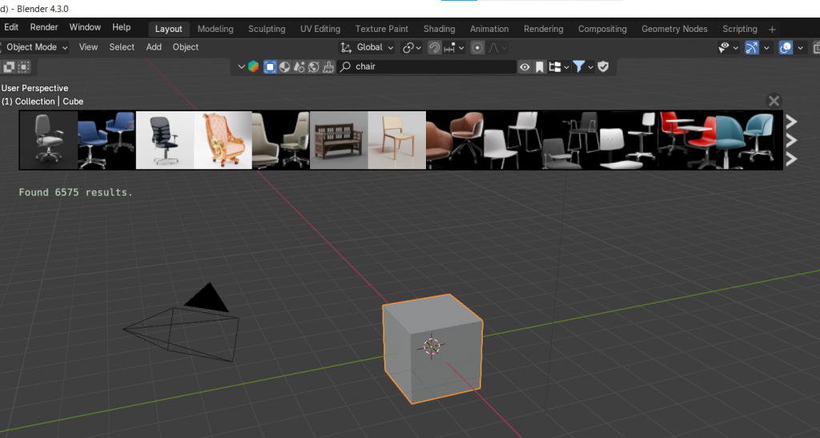Click the search field containing 'chair'
Screen dimensions: 820x438
point(432,66)
